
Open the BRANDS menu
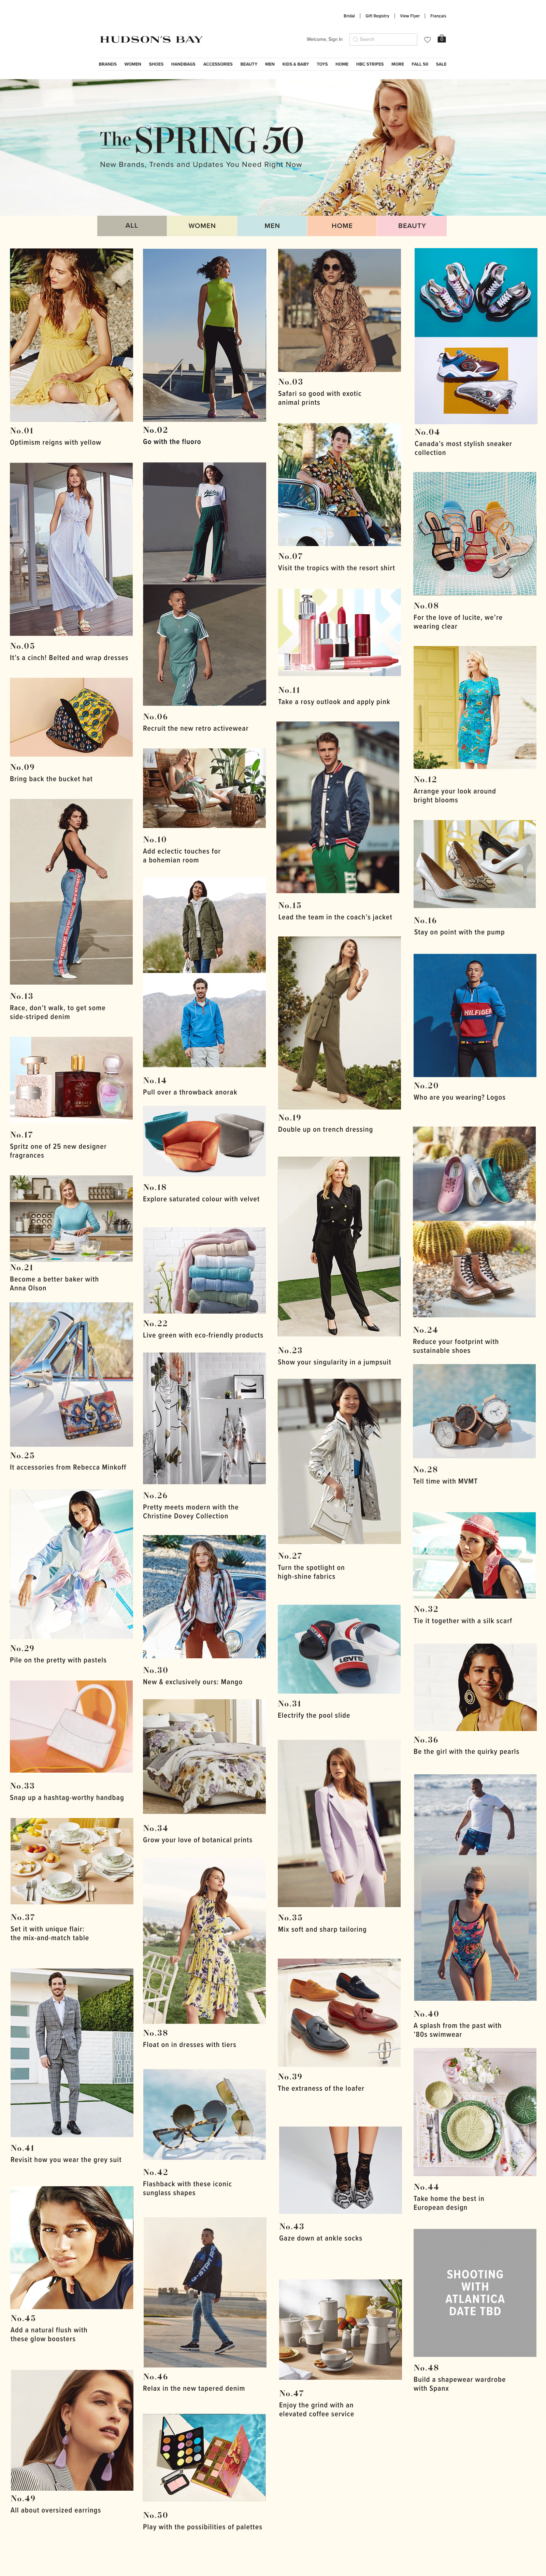click(x=108, y=64)
